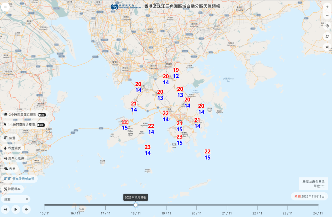Screen dimensions: 332x217
Task: Toggle 2D mode for the lightning nowcast
Action: (x=41, y=124)
